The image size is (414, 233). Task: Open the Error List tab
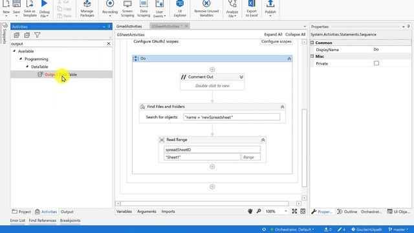tap(17, 221)
